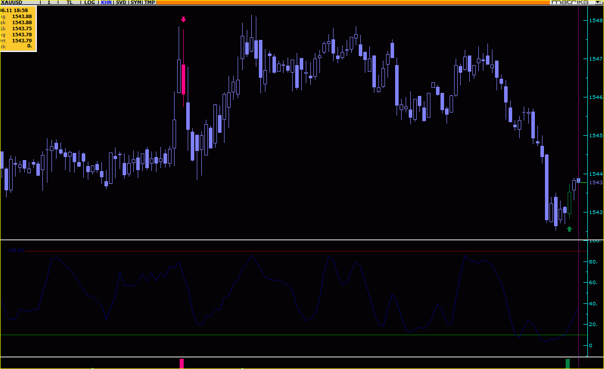Click the 80 level on oscillator axis
The height and width of the screenshot is (369, 604).
point(593,262)
